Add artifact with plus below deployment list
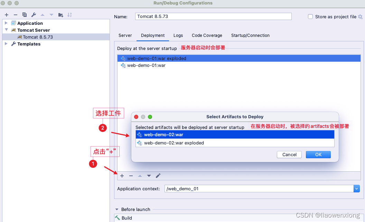Screen dimensions: 365x222 click(122, 176)
